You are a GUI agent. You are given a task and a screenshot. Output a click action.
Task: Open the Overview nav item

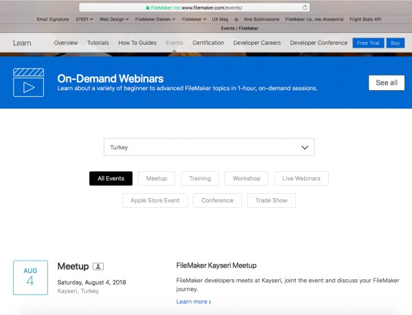(66, 43)
